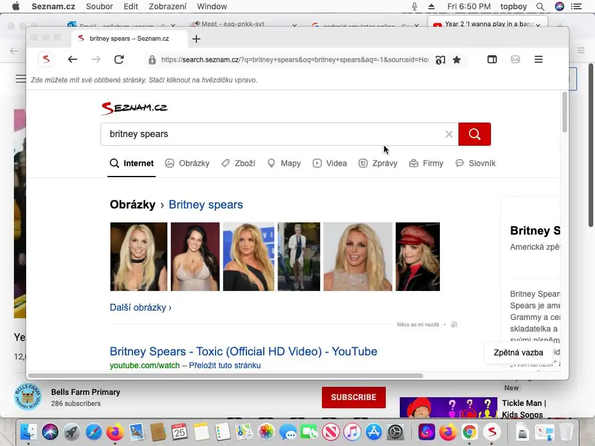
Task: Click the page's vertical scrollbar
Action: tap(565, 112)
